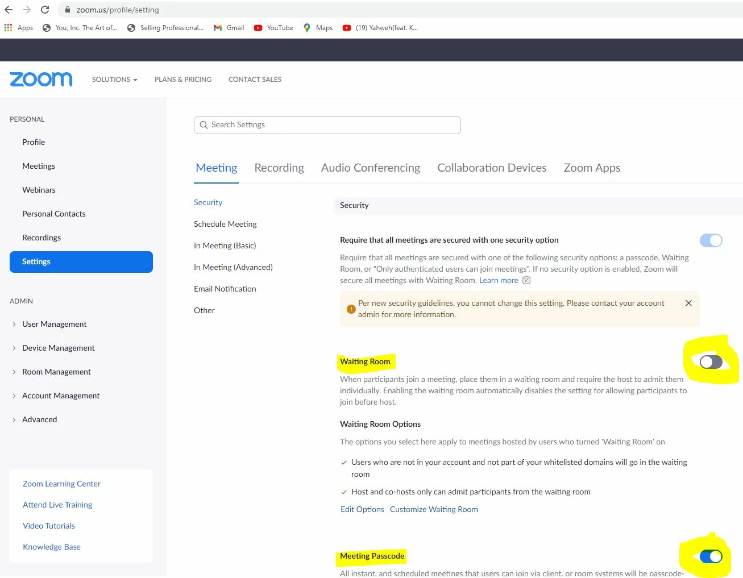Open Video Tutorials link
This screenshot has height=578, width=743.
click(x=49, y=526)
